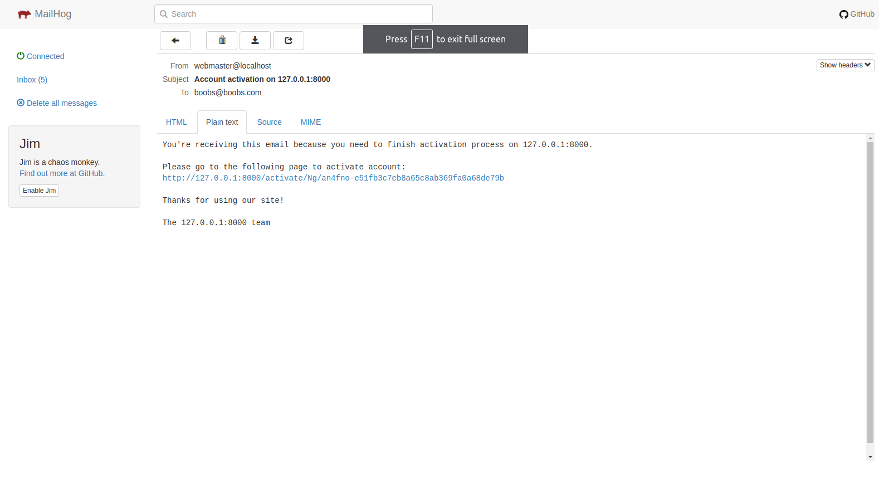The width and height of the screenshot is (879, 487).
Task: Click the "Thanks for using our site!" line
Action: pyautogui.click(x=223, y=201)
